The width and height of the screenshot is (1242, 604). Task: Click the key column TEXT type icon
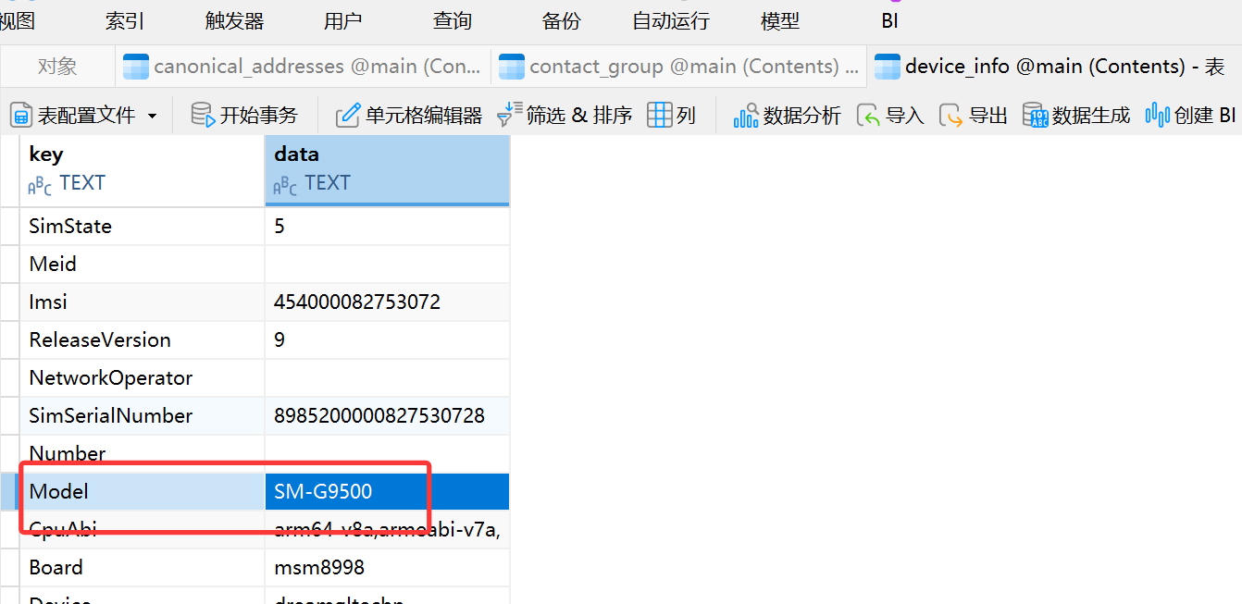click(40, 185)
